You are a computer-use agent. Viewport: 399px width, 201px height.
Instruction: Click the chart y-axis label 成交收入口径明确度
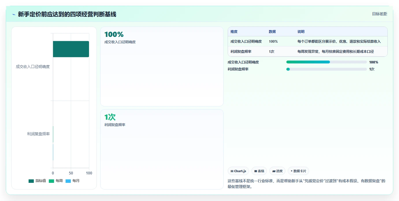click(x=33, y=67)
